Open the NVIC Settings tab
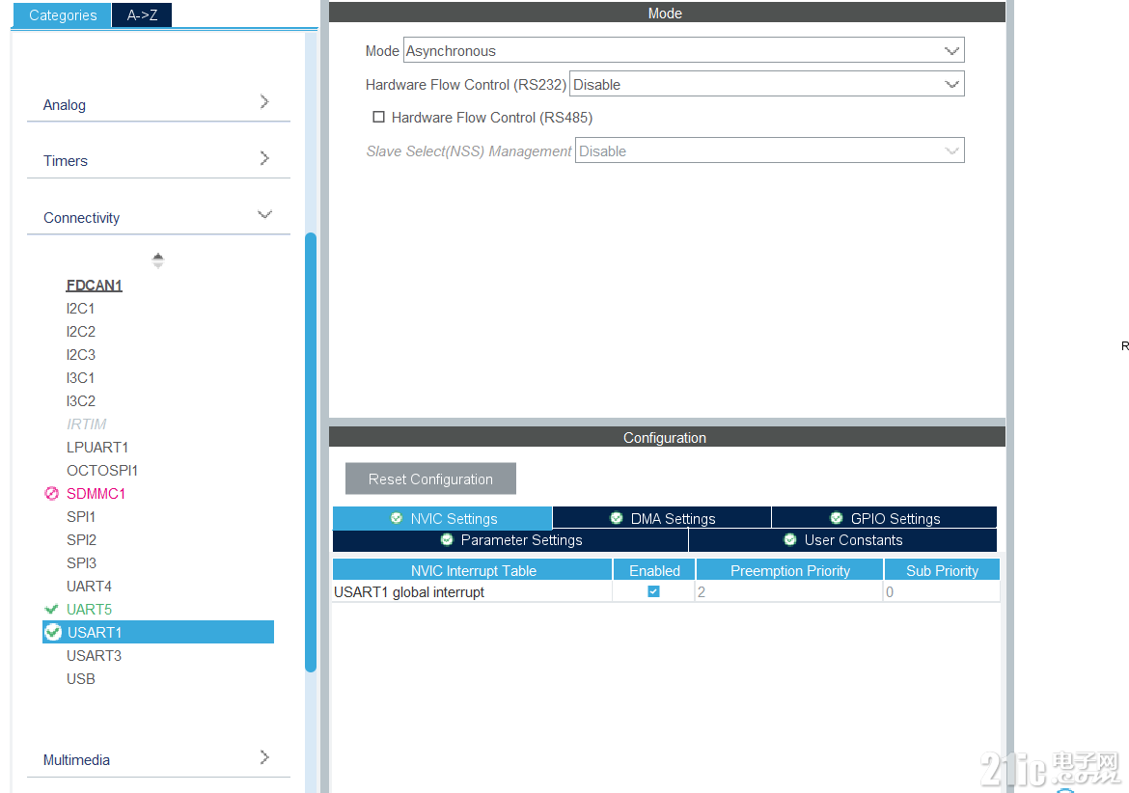Image resolution: width=1129 pixels, height=793 pixels. point(442,518)
